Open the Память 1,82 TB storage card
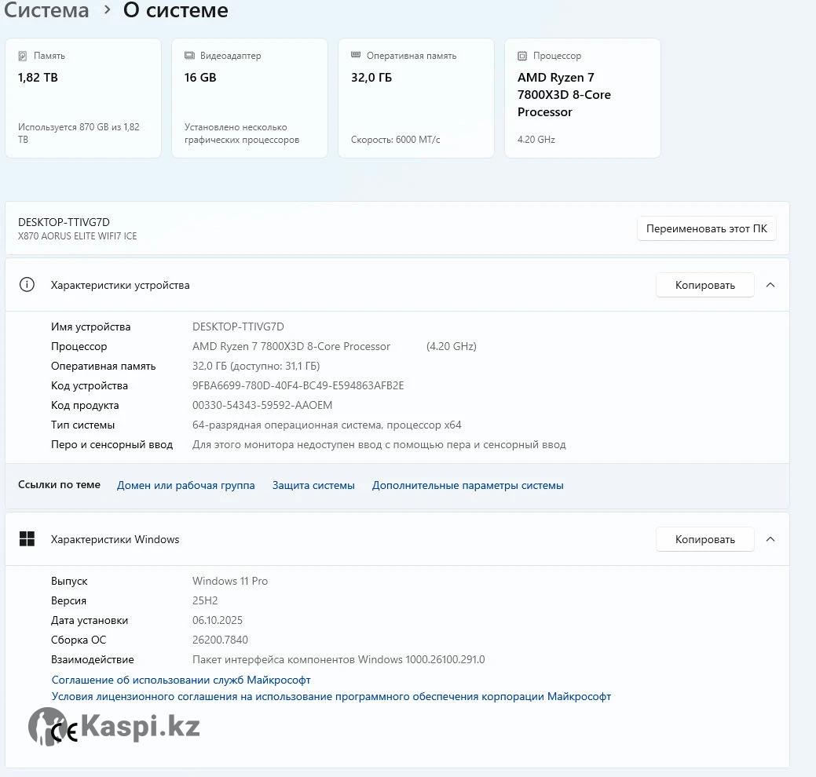 [83, 99]
